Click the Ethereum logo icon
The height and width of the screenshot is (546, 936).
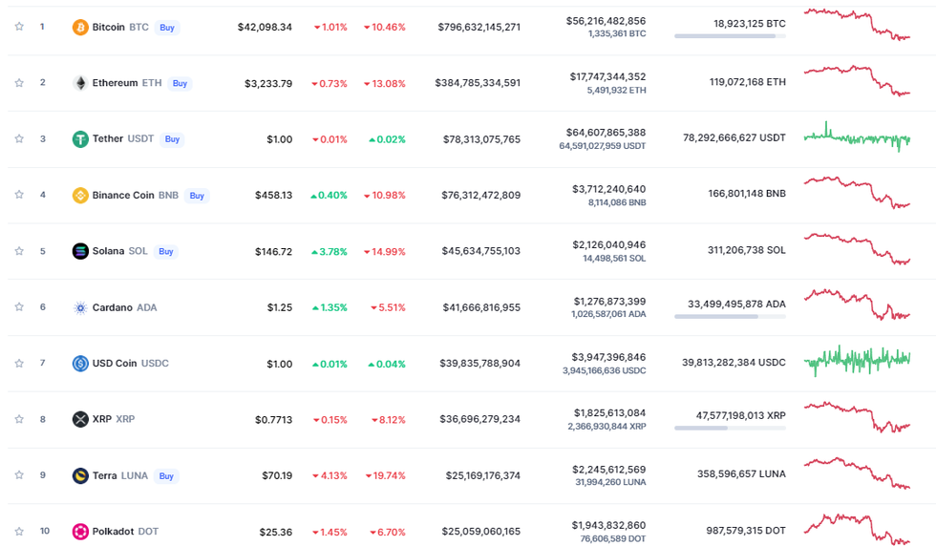(80, 83)
